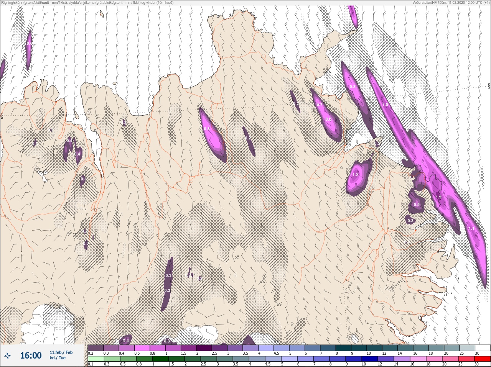
Task: Select the dark green 1 swatch in lower legend row
Action: [x=160, y=359]
